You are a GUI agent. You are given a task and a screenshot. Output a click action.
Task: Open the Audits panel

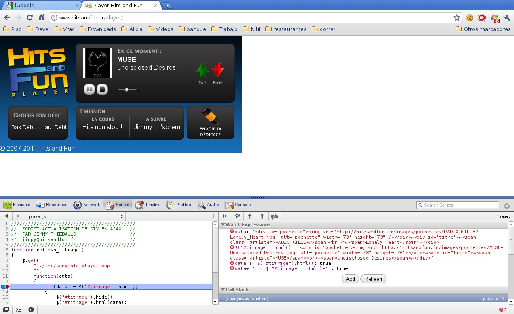point(208,205)
